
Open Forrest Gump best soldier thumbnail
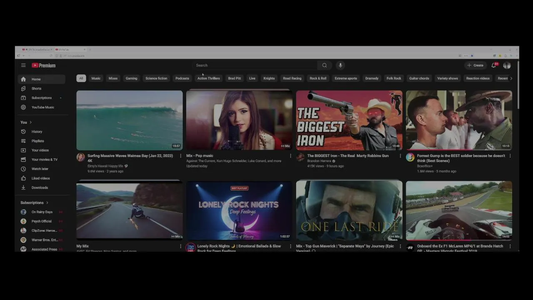(x=459, y=120)
